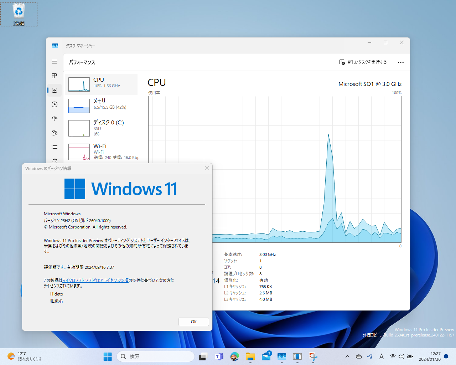Select the CPU performance item
Image resolution: width=456 pixels, height=365 pixels.
coord(101,84)
